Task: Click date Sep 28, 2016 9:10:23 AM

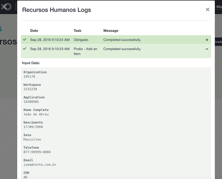Action: click(50, 49)
